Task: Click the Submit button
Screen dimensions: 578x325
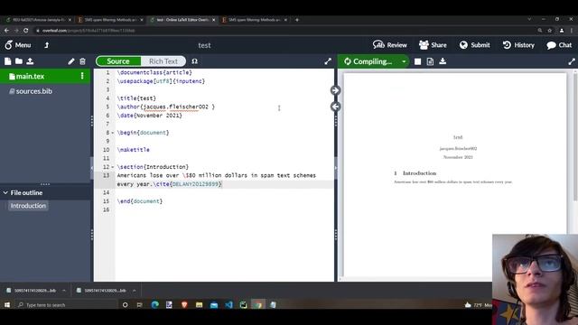Action: click(475, 45)
